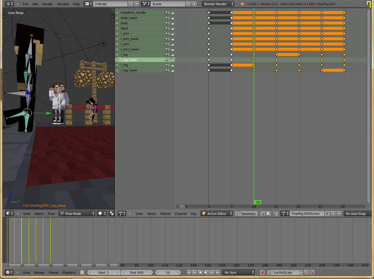Open the Info editor type selector icon

pyautogui.click(x=9, y=4)
